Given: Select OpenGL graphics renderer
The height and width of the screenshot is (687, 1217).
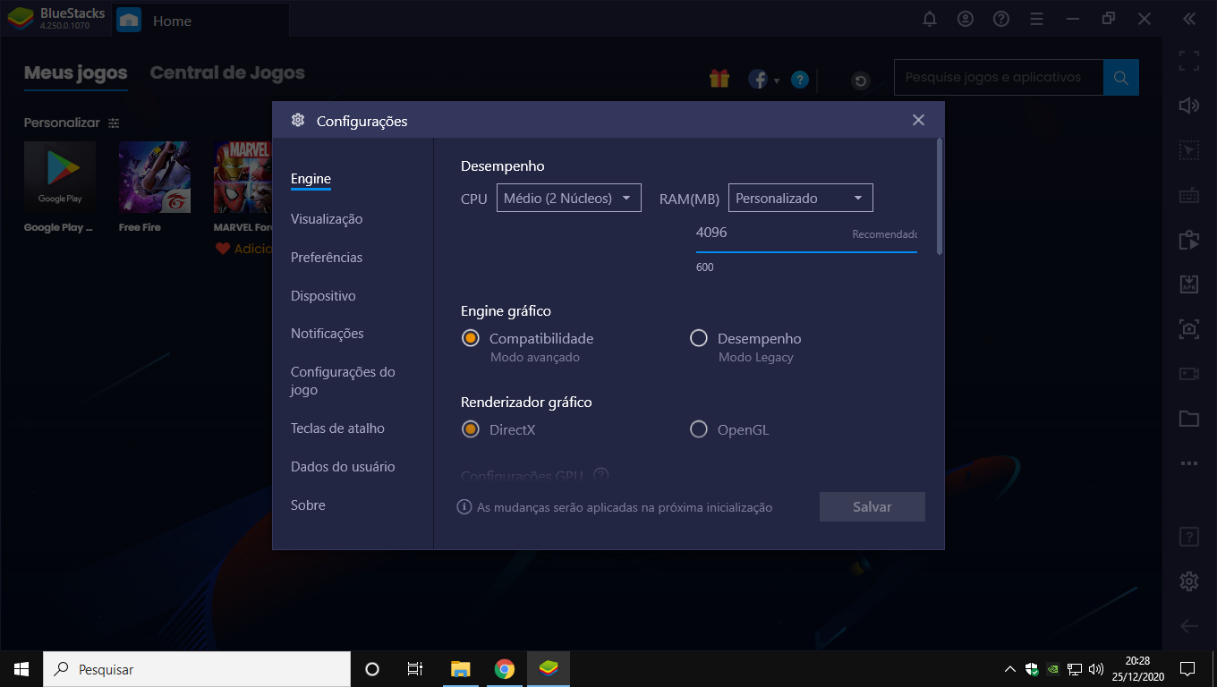Looking at the screenshot, I should tap(699, 429).
